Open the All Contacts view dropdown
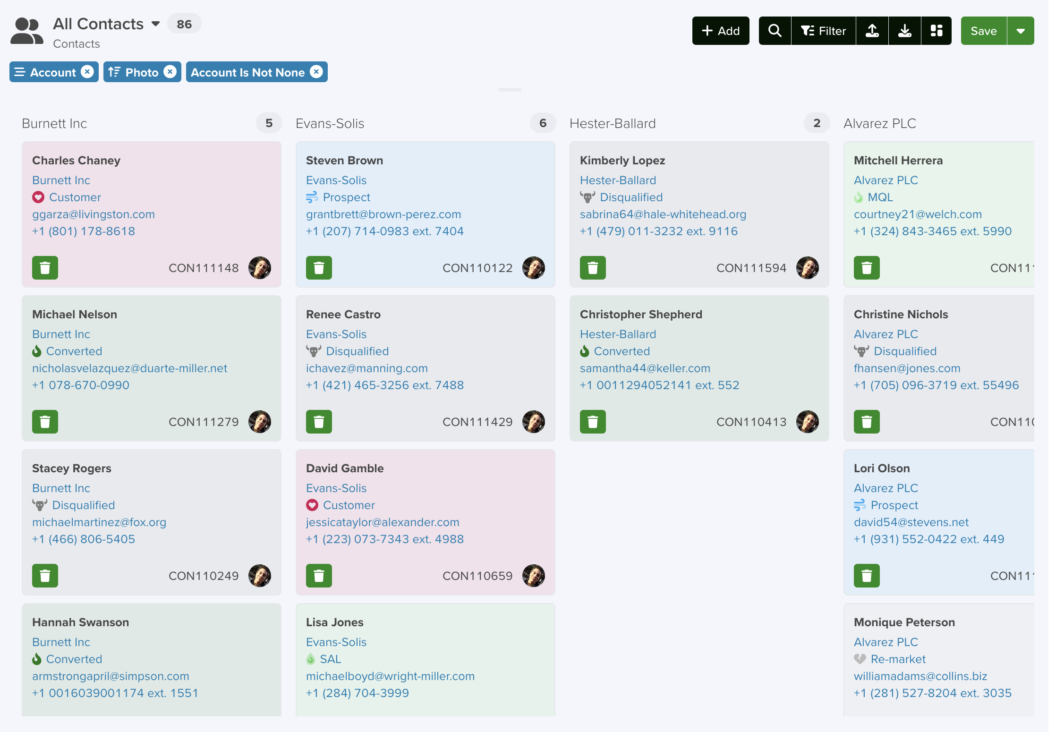The width and height of the screenshot is (1056, 732). click(x=155, y=24)
